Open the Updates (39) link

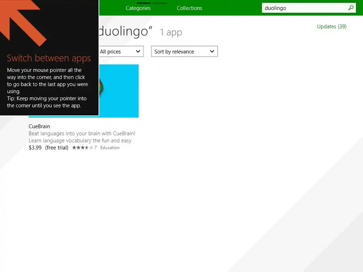tap(331, 26)
